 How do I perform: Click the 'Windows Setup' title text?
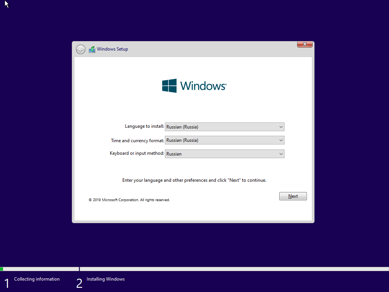[112, 49]
